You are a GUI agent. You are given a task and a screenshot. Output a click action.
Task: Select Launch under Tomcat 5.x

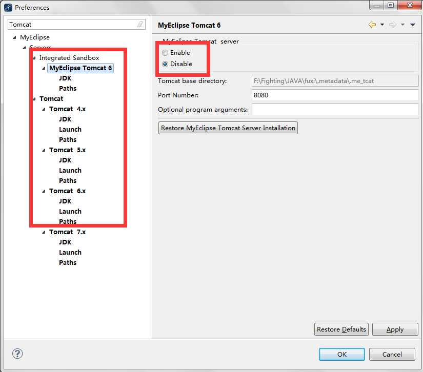(70, 170)
